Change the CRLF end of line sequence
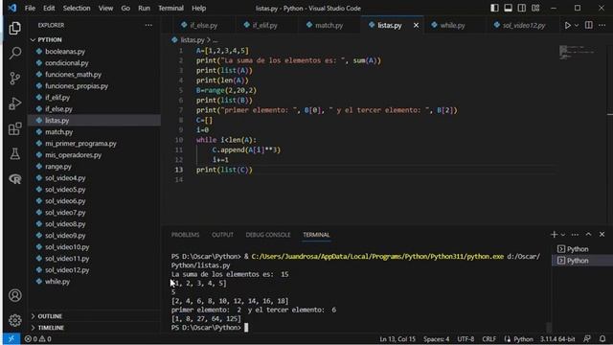The image size is (613, 345). tap(489, 338)
